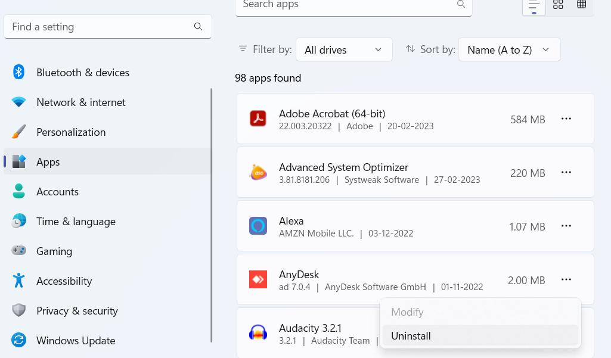
Task: Switch to grid view layout
Action: pos(558,5)
